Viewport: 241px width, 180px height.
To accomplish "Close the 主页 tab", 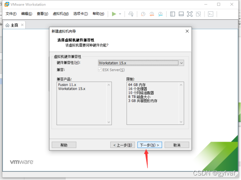I will tap(22, 25).
